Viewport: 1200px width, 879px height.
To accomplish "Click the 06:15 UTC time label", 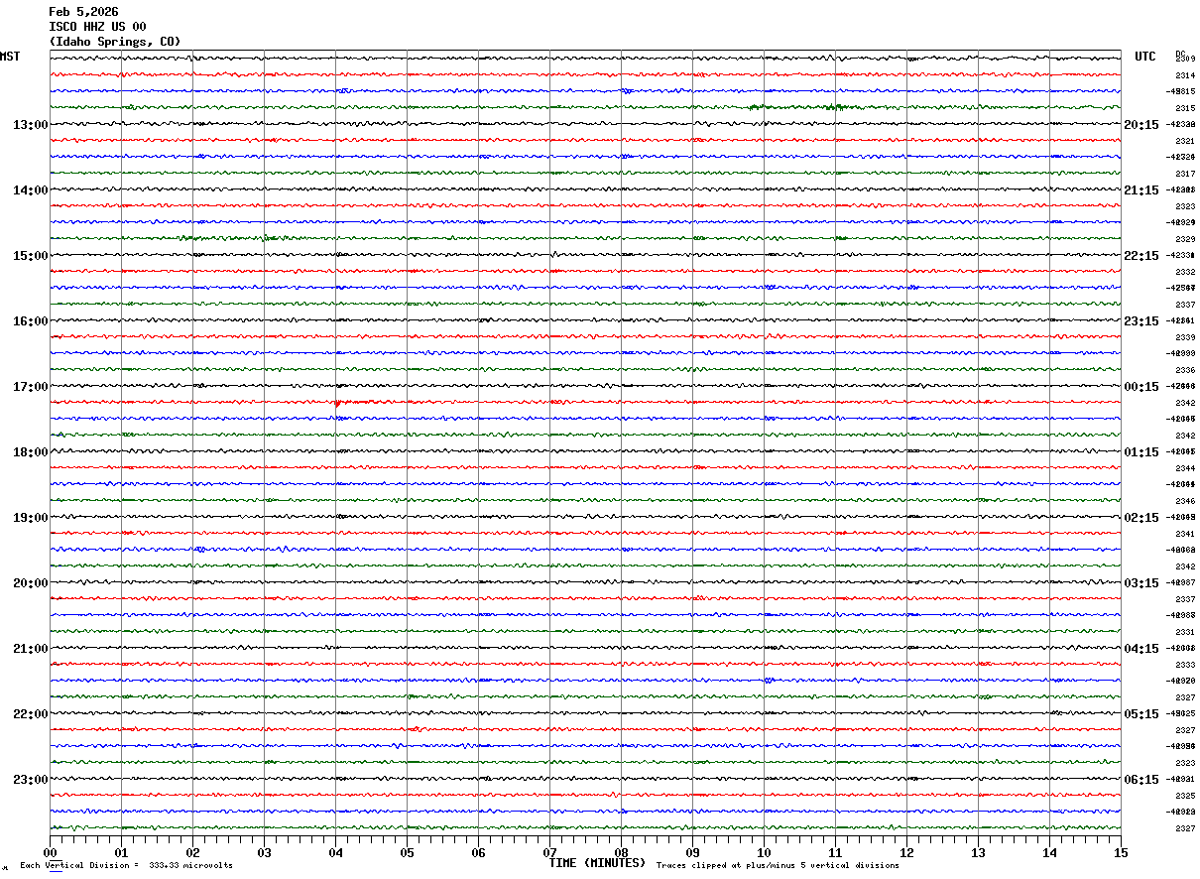I will (x=1140, y=780).
